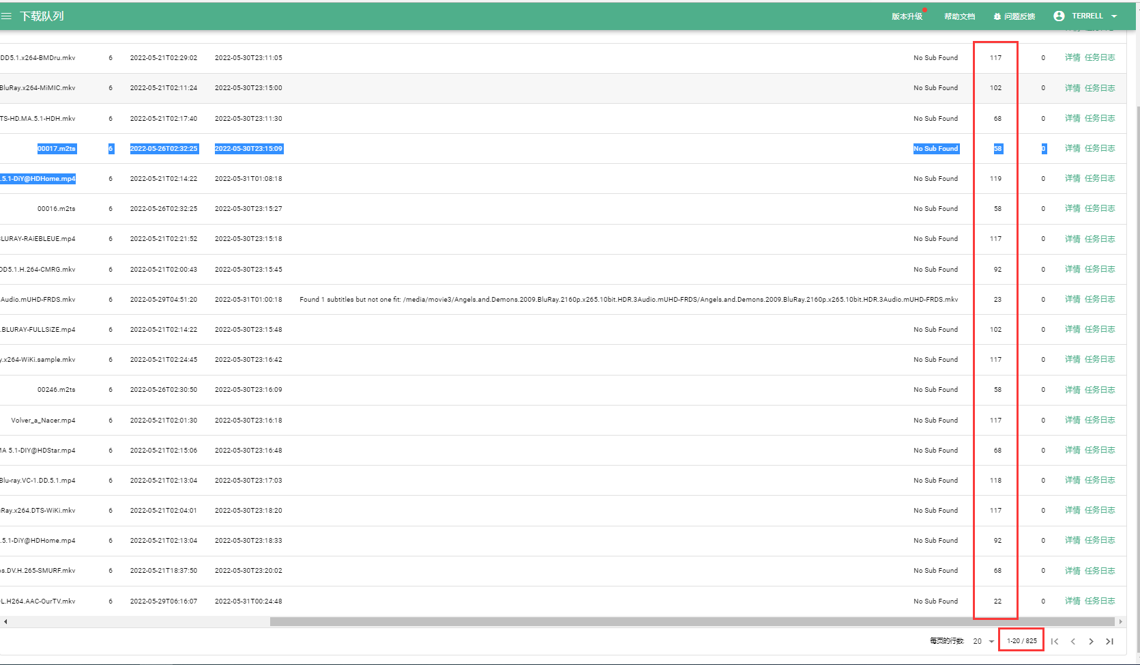Click the 1-20 / 825 page range text
The height and width of the screenshot is (665, 1140).
tap(1022, 641)
